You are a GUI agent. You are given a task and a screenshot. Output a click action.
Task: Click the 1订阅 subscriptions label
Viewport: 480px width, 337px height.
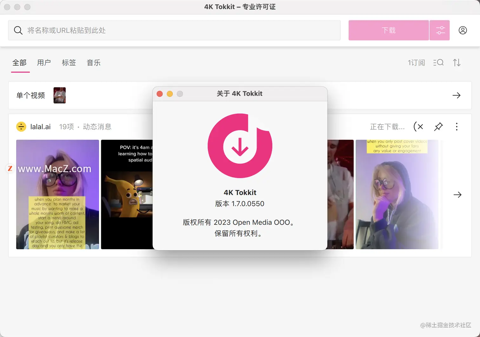pyautogui.click(x=416, y=63)
